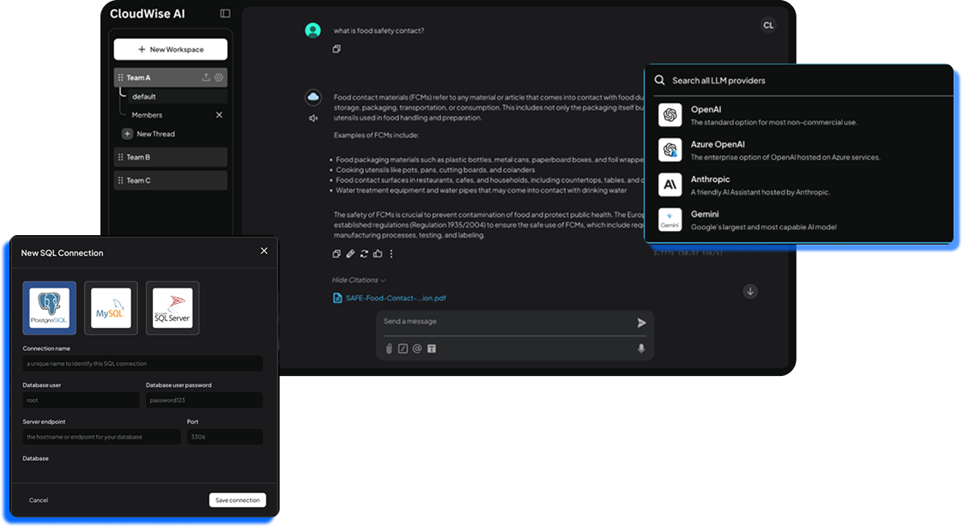This screenshot has height=527, width=963.
Task: Open Members under Team A
Action: [x=147, y=115]
